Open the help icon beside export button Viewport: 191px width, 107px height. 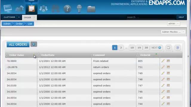click(x=178, y=48)
